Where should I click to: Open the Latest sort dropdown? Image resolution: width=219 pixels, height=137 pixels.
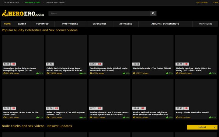tap(202, 127)
